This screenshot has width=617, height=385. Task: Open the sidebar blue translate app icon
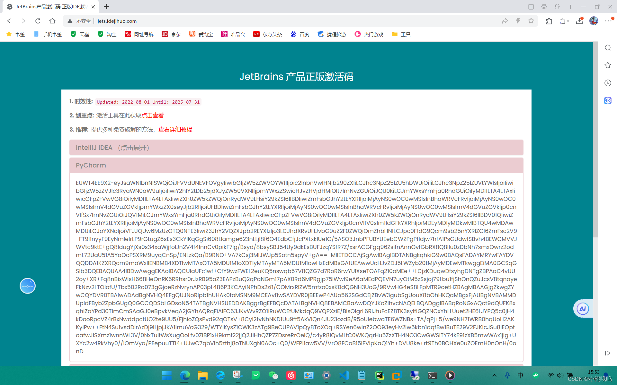[608, 100]
